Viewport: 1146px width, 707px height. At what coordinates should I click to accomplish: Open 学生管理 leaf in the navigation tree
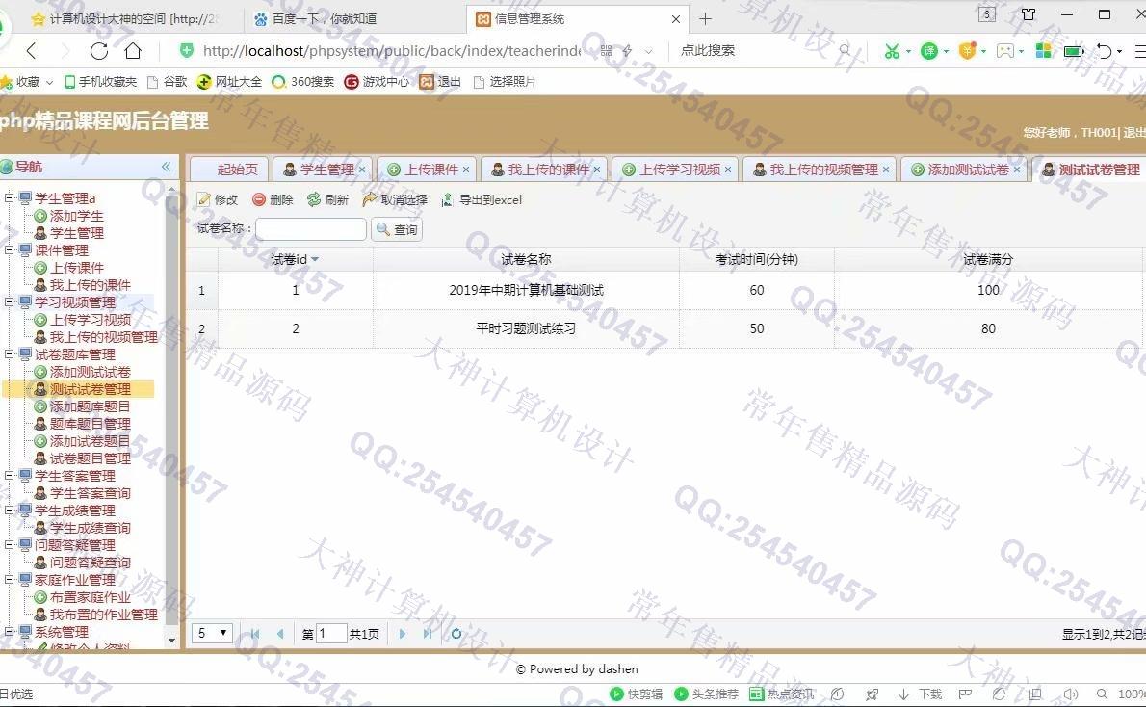coord(76,233)
